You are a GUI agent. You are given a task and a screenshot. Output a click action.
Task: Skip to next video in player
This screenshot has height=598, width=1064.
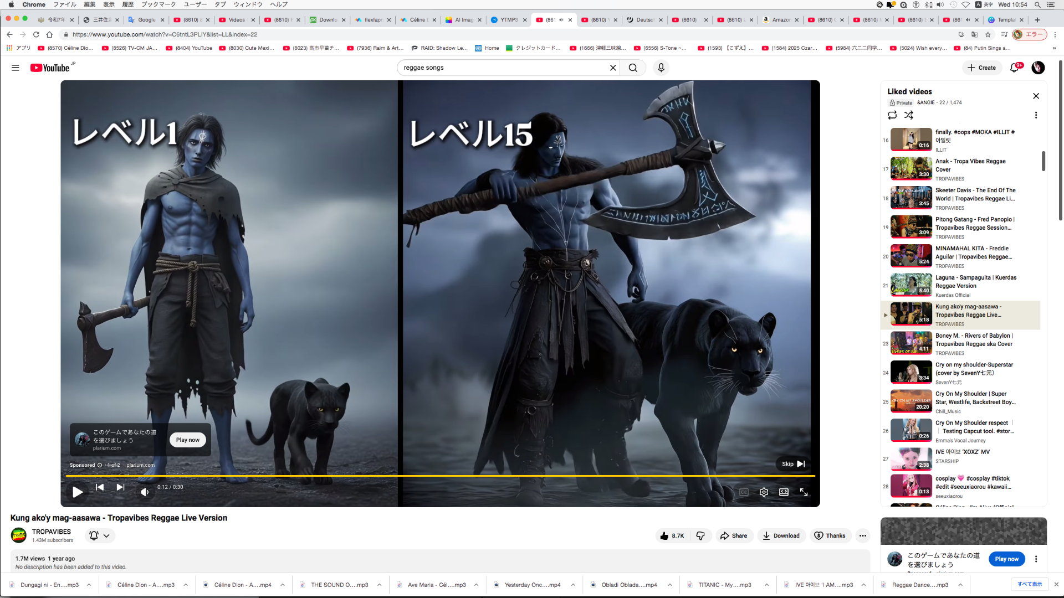[x=120, y=487]
